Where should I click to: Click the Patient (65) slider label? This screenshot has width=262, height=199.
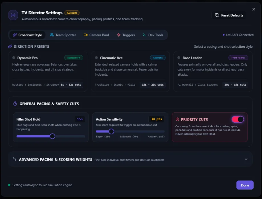click(156, 136)
